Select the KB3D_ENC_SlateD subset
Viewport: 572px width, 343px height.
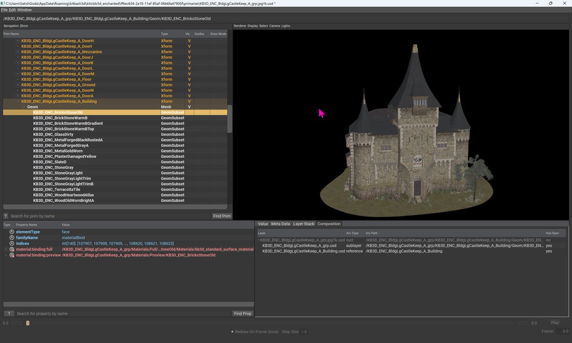50,162
